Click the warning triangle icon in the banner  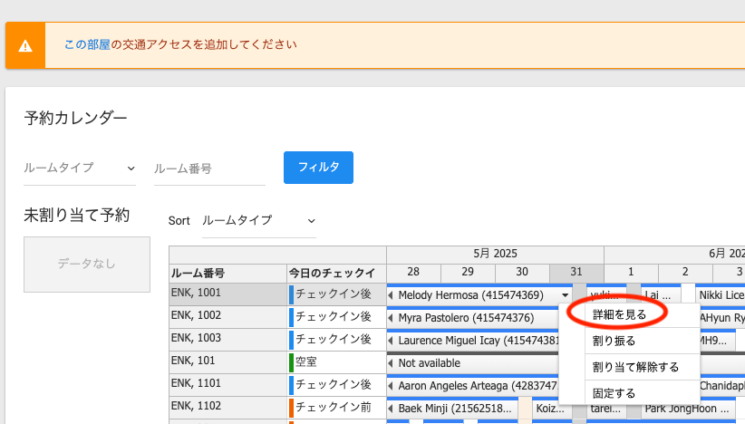[25, 45]
